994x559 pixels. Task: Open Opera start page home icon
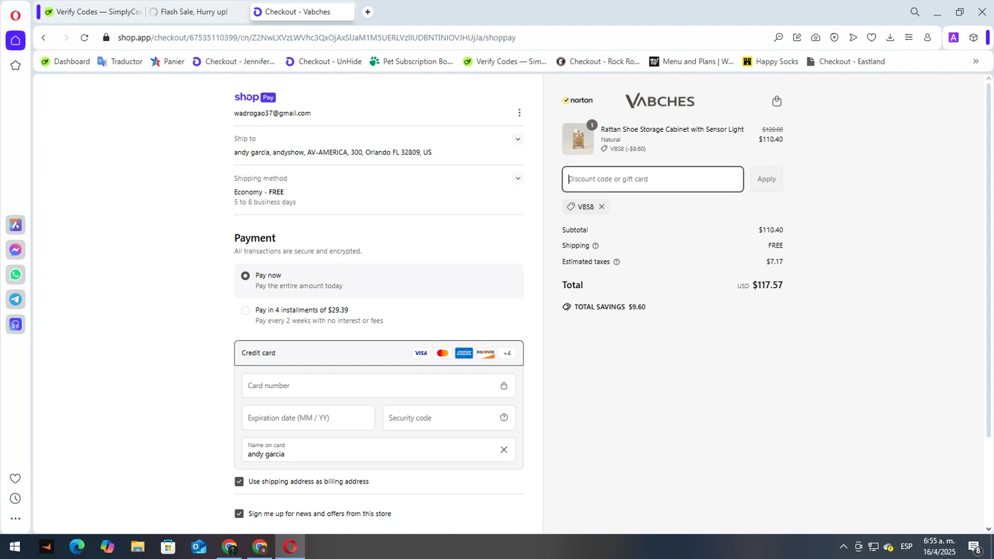tap(15, 40)
